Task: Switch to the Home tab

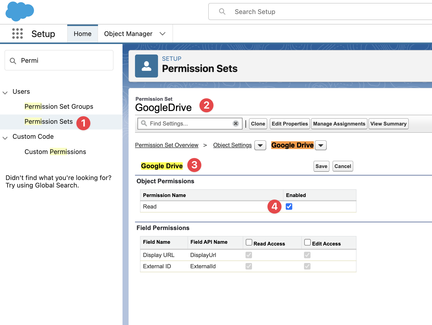Action: 82,34
